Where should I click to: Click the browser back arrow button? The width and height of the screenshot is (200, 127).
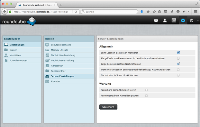5,12
